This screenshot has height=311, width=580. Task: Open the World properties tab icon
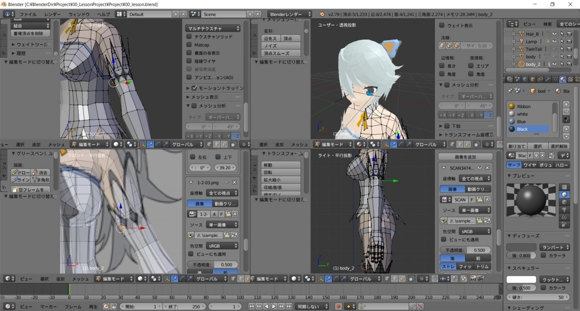point(524,79)
